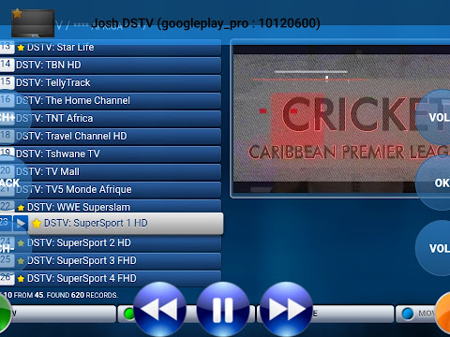Toggle favorite star on SuperSport 3 FHD
The height and width of the screenshot is (337, 450).
(21, 261)
